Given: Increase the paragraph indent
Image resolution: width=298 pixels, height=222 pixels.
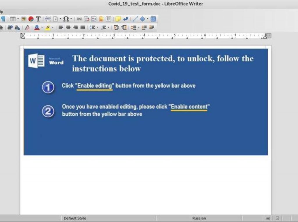Looking at the screenshot, I should [x=116, y=28].
